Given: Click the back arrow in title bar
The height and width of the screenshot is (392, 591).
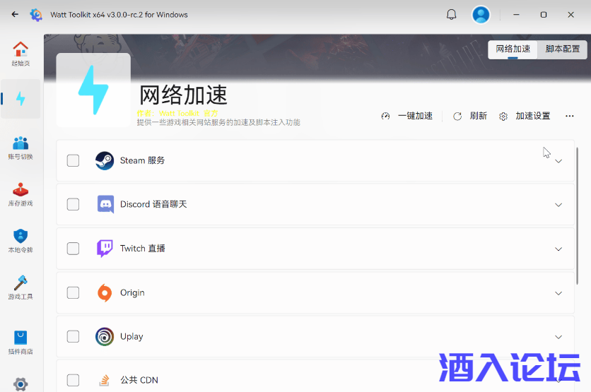Looking at the screenshot, I should [15, 15].
